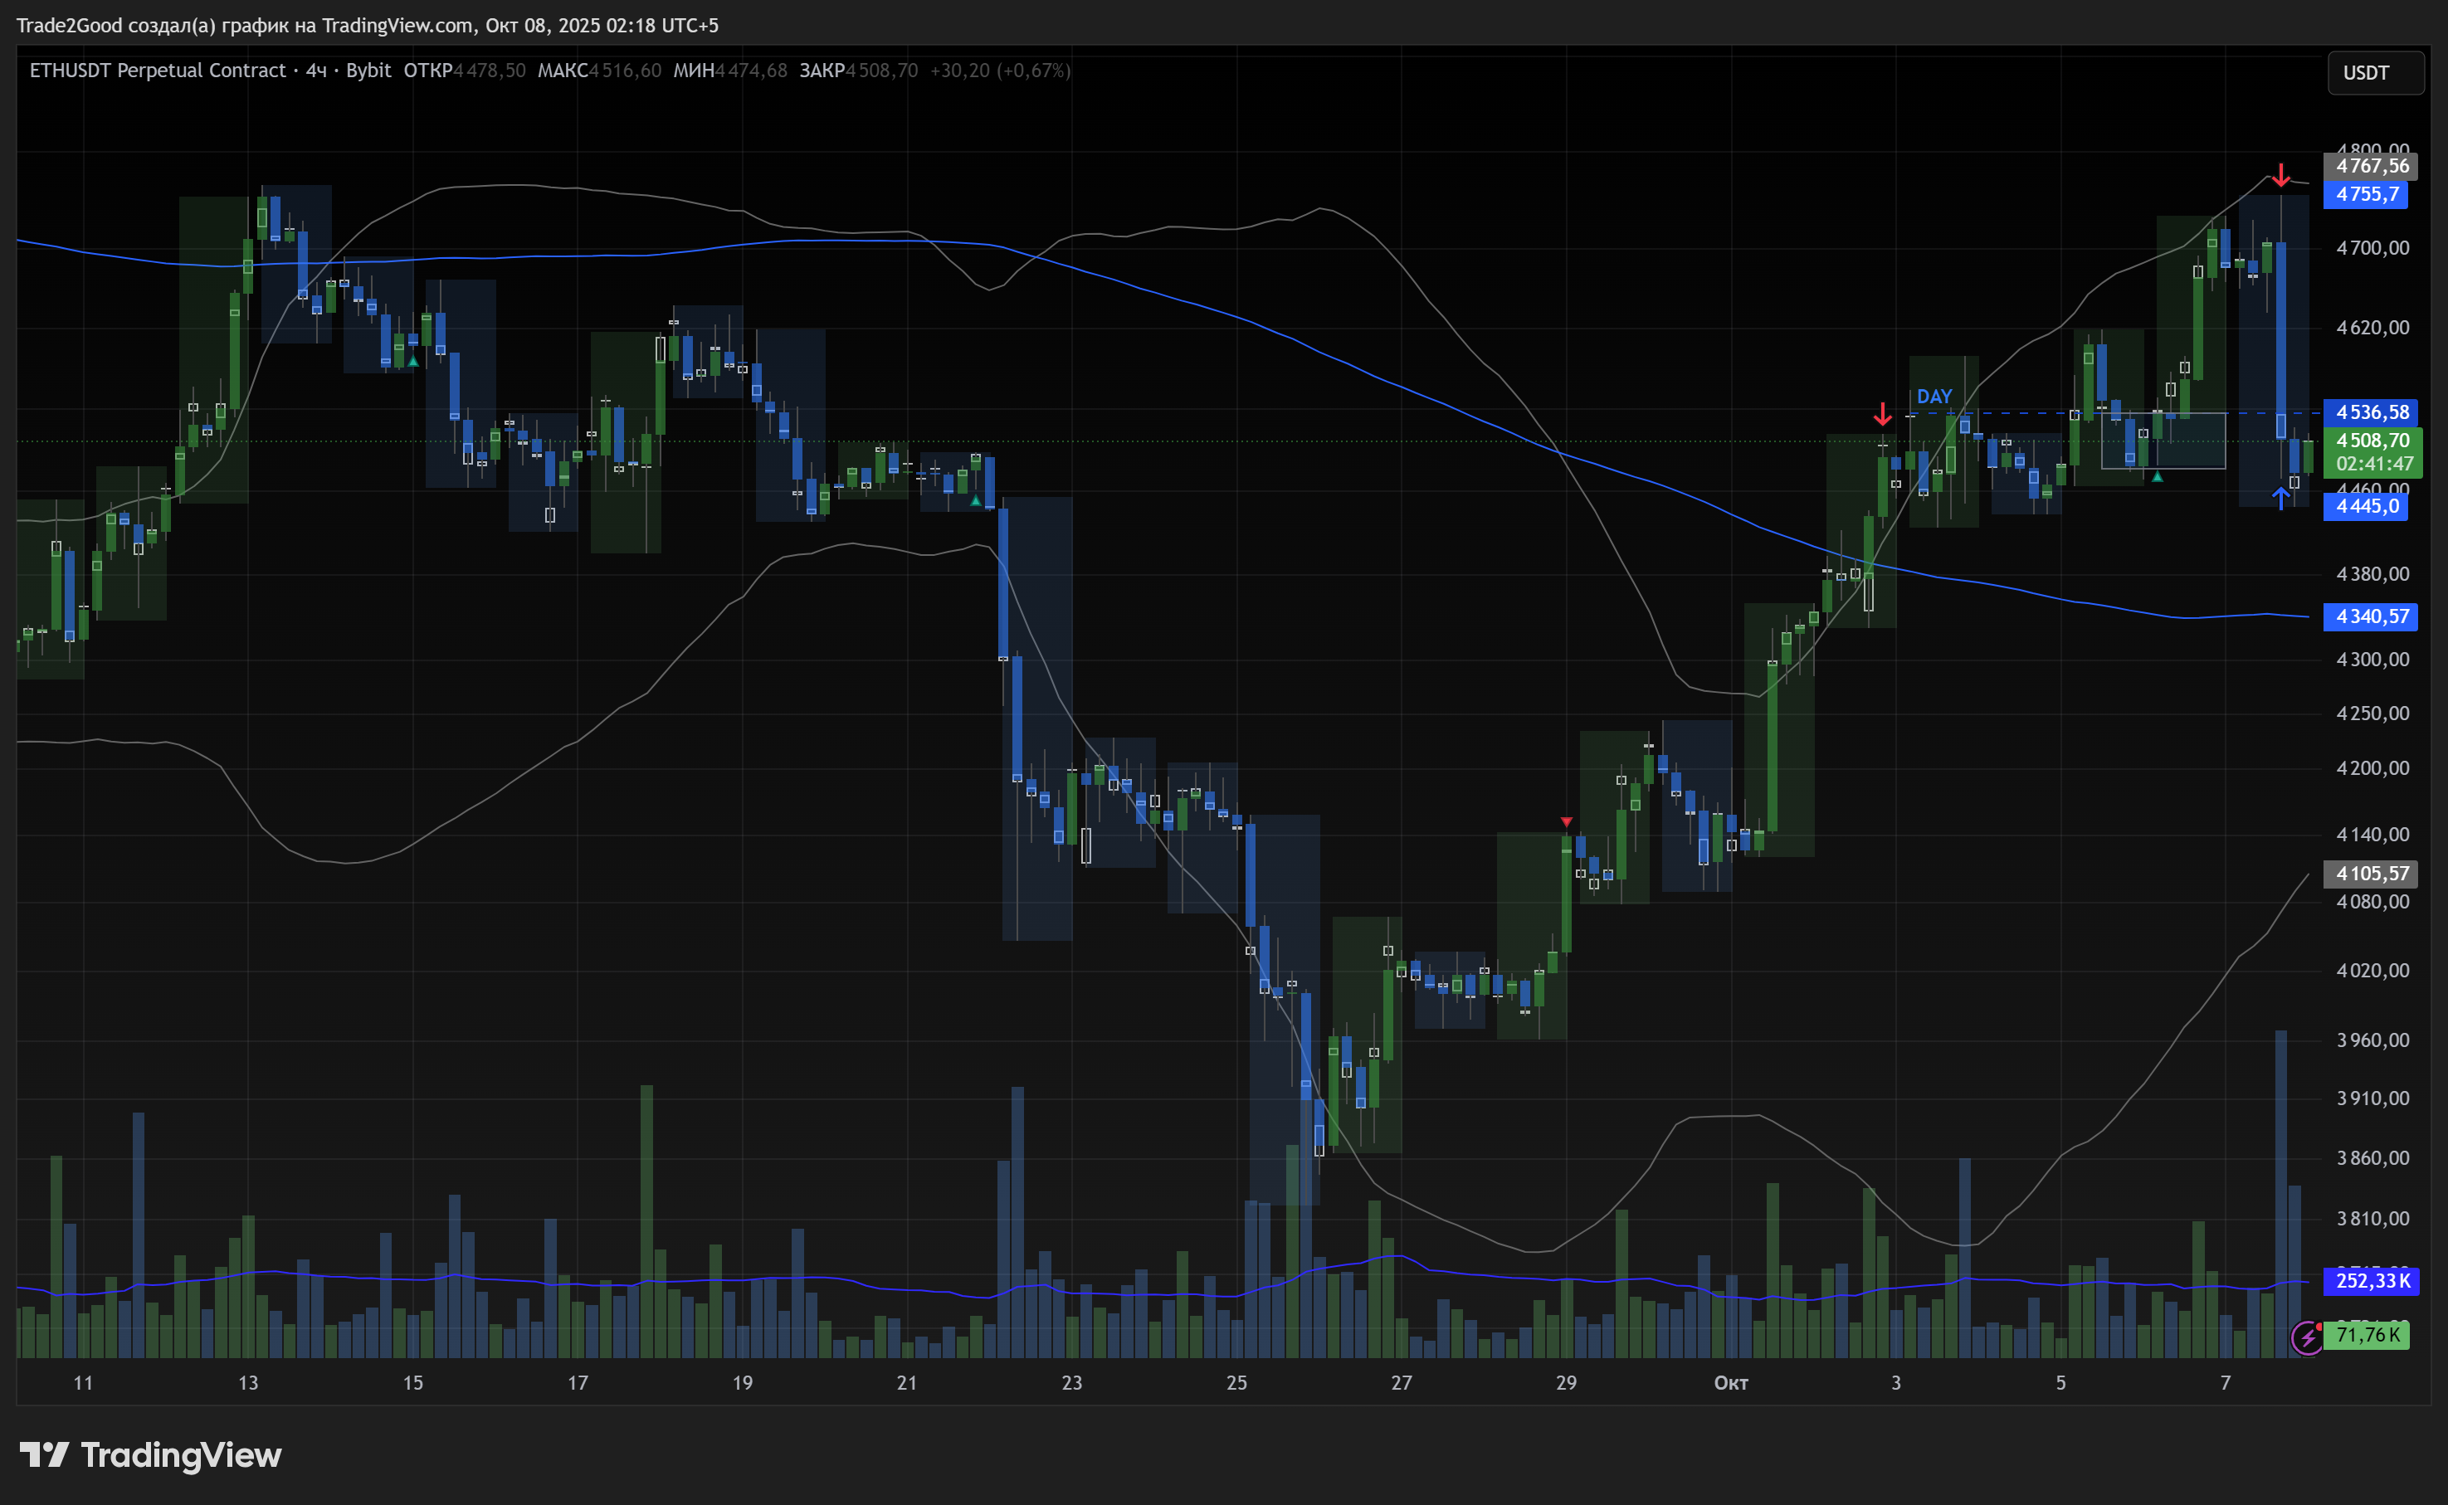
Task: Click the red down arrow above 4755,7 label
Action: pos(2280,176)
